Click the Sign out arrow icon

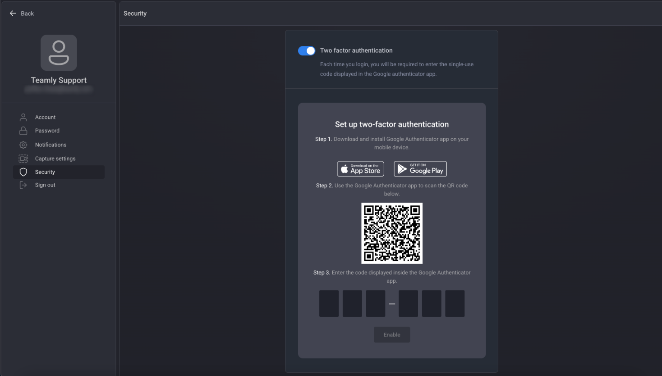tap(23, 185)
